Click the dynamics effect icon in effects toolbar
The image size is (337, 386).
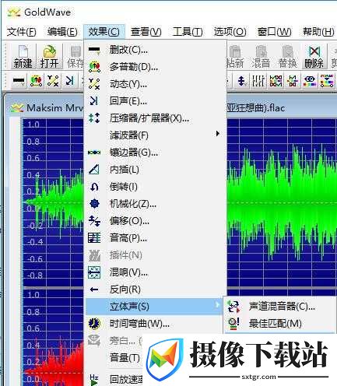tap(53, 81)
